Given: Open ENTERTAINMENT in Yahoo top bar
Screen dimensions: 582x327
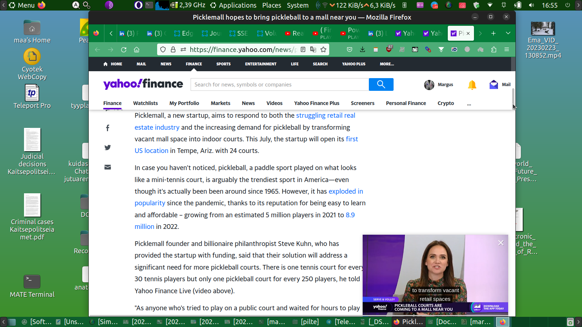Looking at the screenshot, I should coord(261,64).
